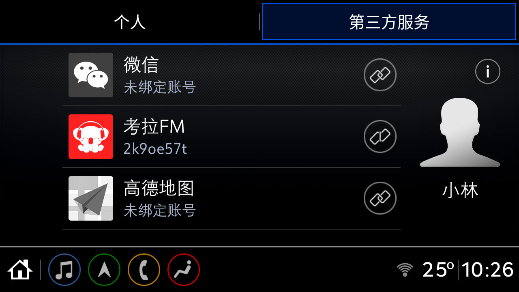Tap the 小林 profile avatar

[x=460, y=132]
